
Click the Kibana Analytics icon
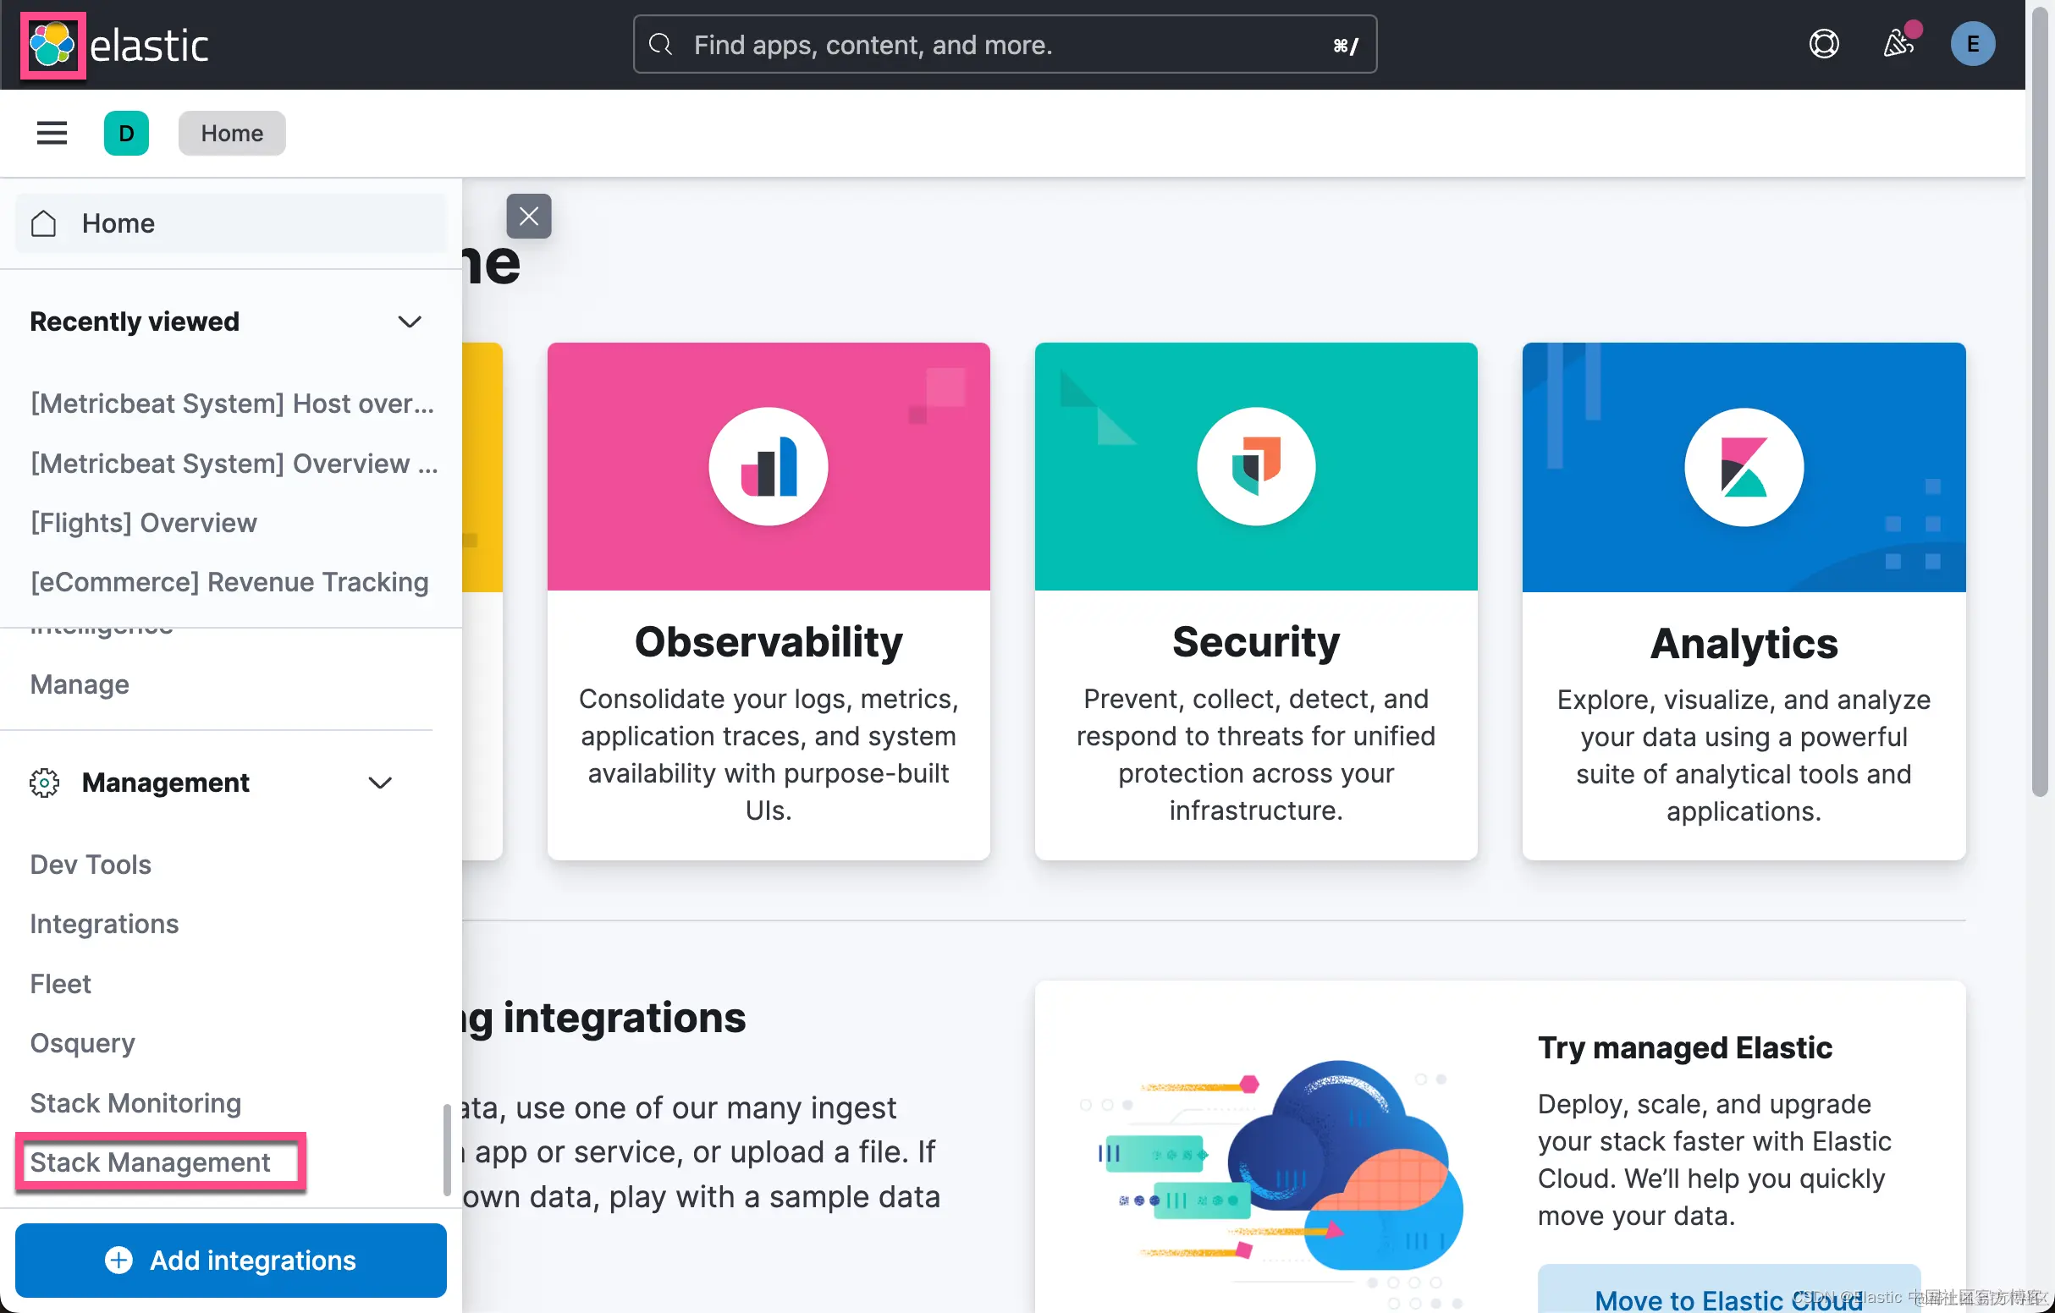(1743, 468)
